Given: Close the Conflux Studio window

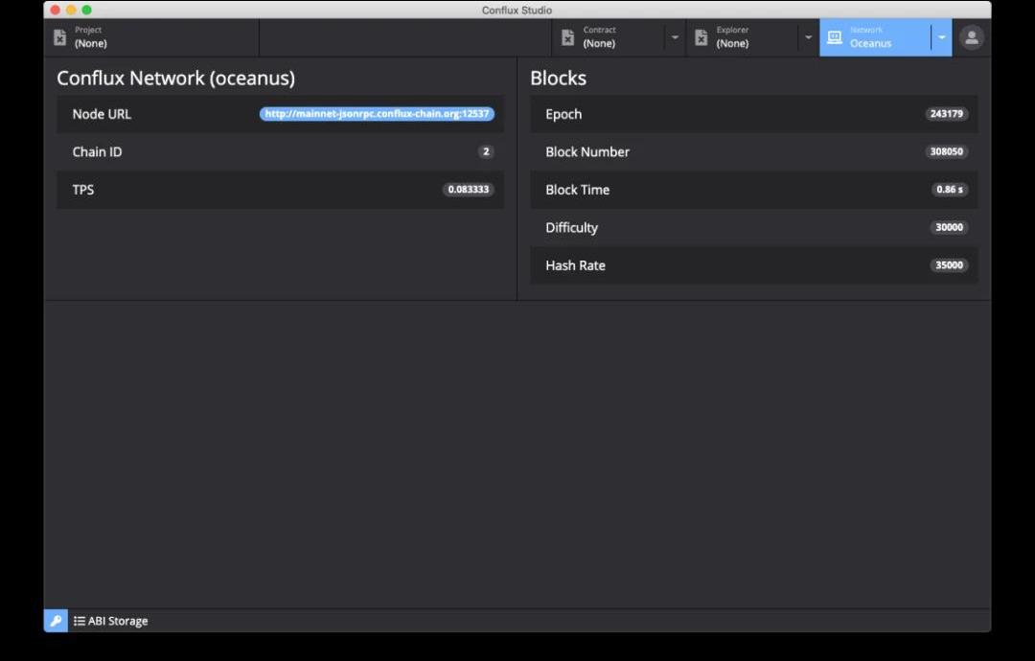Looking at the screenshot, I should pos(56,10).
